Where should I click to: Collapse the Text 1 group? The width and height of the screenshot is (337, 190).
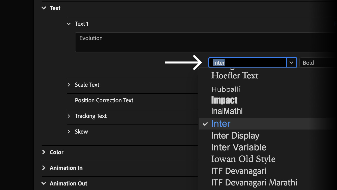[x=69, y=24]
